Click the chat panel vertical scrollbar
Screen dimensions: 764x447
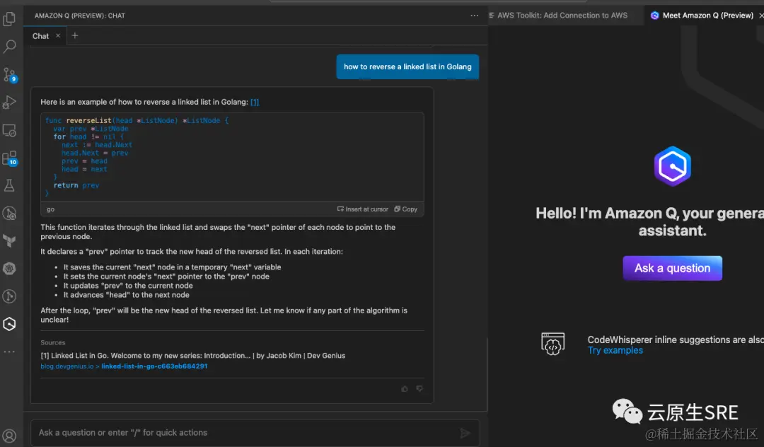pyautogui.click(x=486, y=374)
